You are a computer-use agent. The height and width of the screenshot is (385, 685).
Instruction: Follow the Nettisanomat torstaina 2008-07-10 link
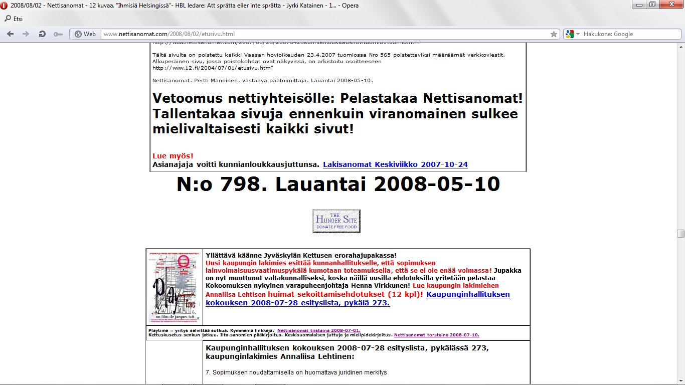(436, 335)
